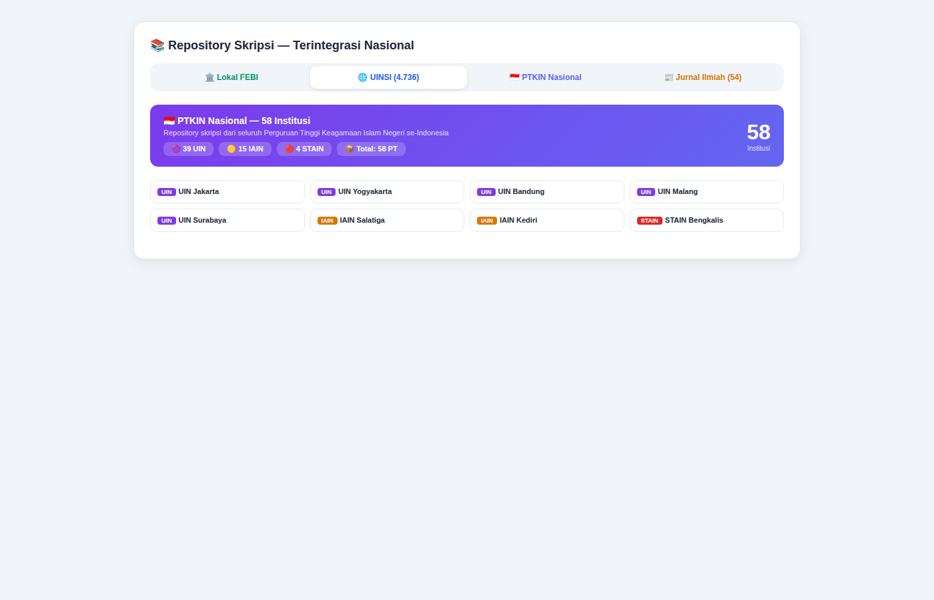Click the large 58 Institusi counter
This screenshot has height=600, width=934.
(759, 136)
